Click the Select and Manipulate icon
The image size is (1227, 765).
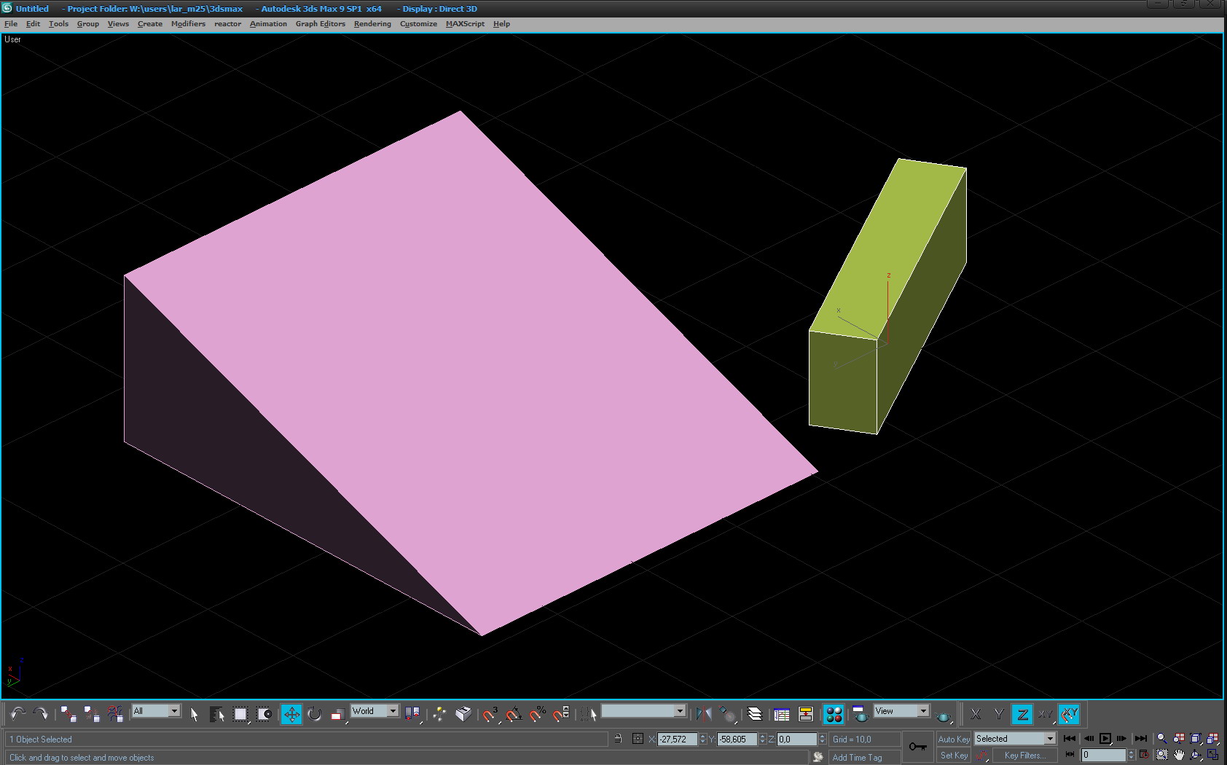(x=439, y=714)
